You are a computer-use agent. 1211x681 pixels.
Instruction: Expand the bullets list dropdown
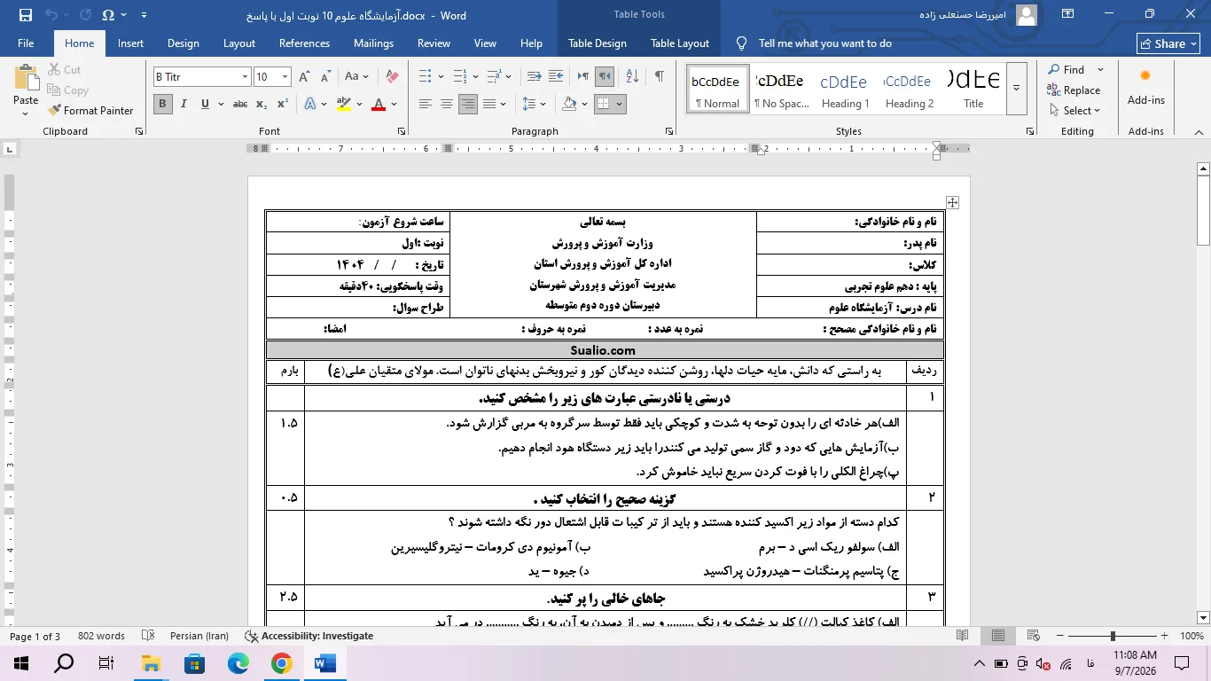tap(442, 77)
